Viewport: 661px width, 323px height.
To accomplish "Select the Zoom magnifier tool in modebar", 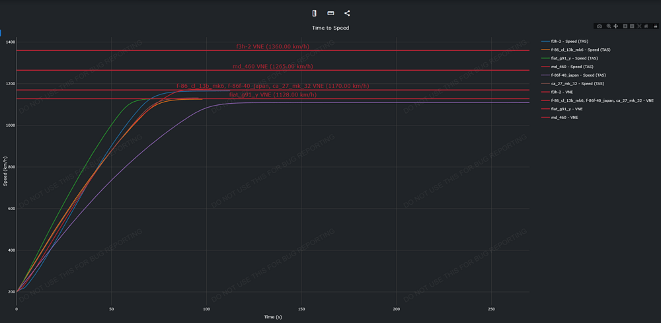I will tap(609, 26).
